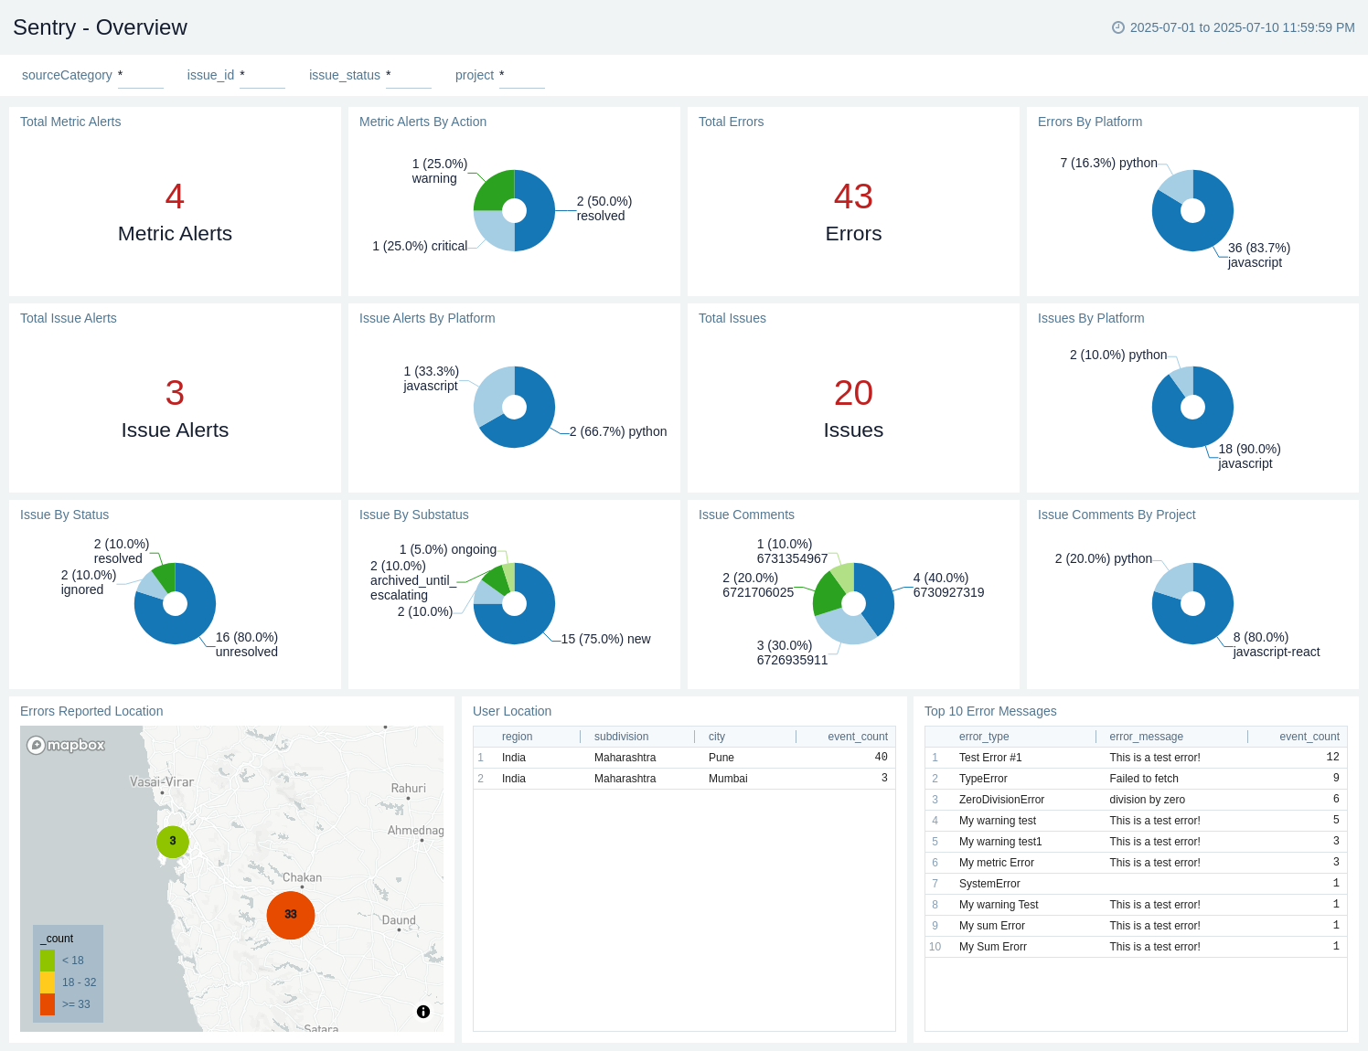Image resolution: width=1368 pixels, height=1051 pixels.
Task: Sort User Location by city column
Action: (x=717, y=737)
